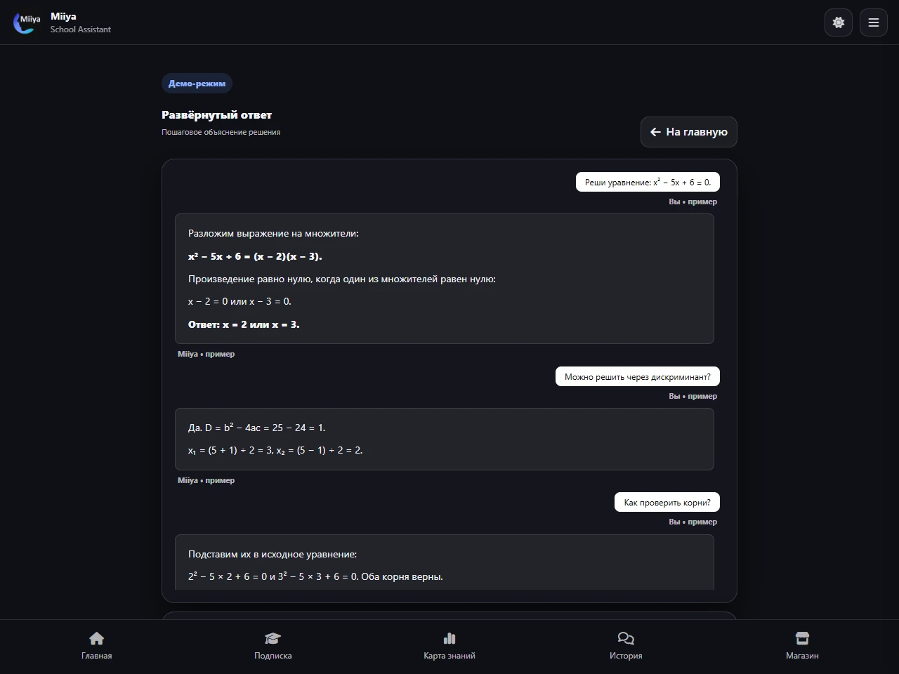899x674 pixels.
Task: Click the Подписка graduation cap icon
Action: [273, 638]
